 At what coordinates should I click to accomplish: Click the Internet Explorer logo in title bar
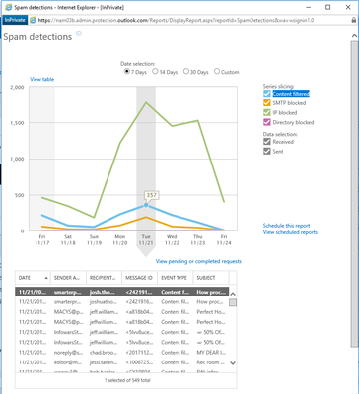click(8, 7)
